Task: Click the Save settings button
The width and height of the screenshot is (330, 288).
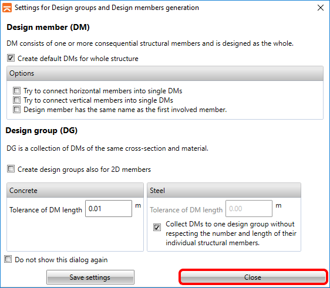Action: 90,277
